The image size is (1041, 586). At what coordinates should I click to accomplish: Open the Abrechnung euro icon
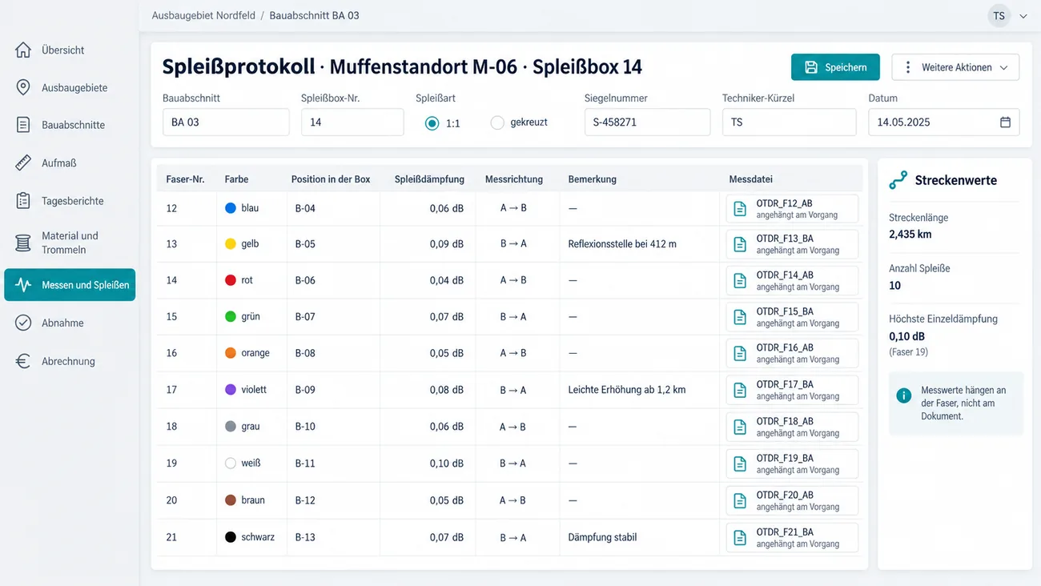coord(23,361)
